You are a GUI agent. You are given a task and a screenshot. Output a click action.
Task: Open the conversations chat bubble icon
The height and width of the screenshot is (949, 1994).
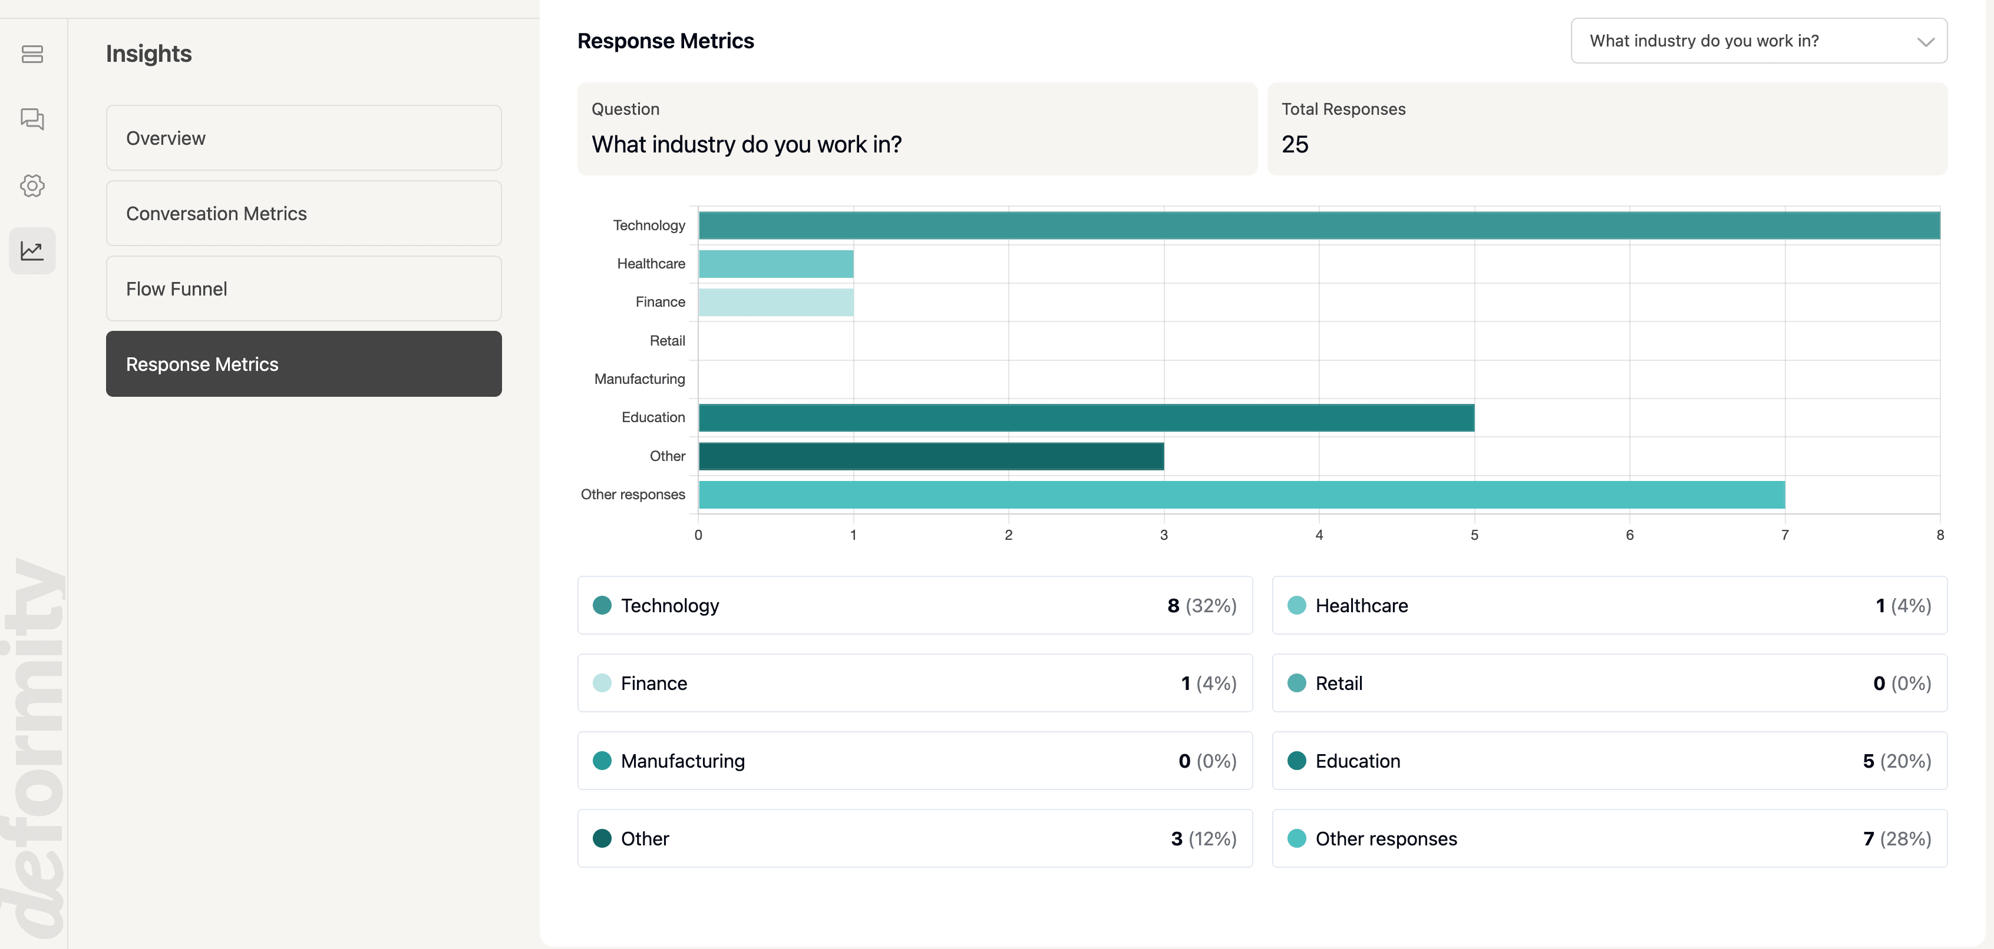tap(32, 120)
